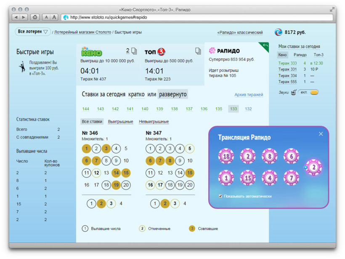345x259 pixels.
Task: Open the Keno coupons stack icon
Action: [x=134, y=51]
